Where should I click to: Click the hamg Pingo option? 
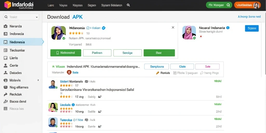point(210,73)
